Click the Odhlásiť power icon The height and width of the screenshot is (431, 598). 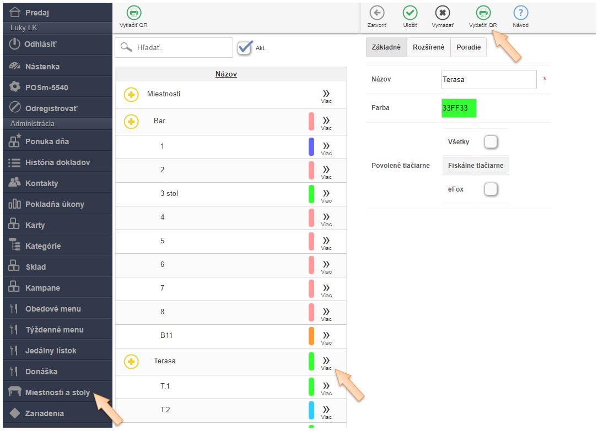pos(15,44)
